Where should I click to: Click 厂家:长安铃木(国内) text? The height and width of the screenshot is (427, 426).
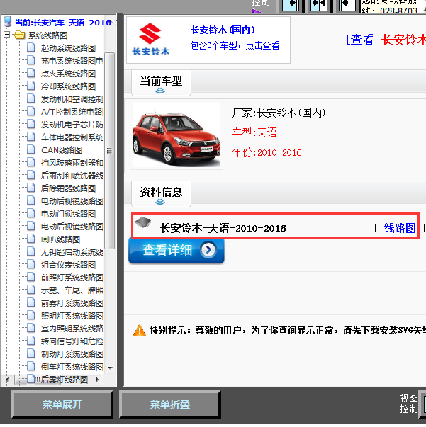click(x=279, y=113)
